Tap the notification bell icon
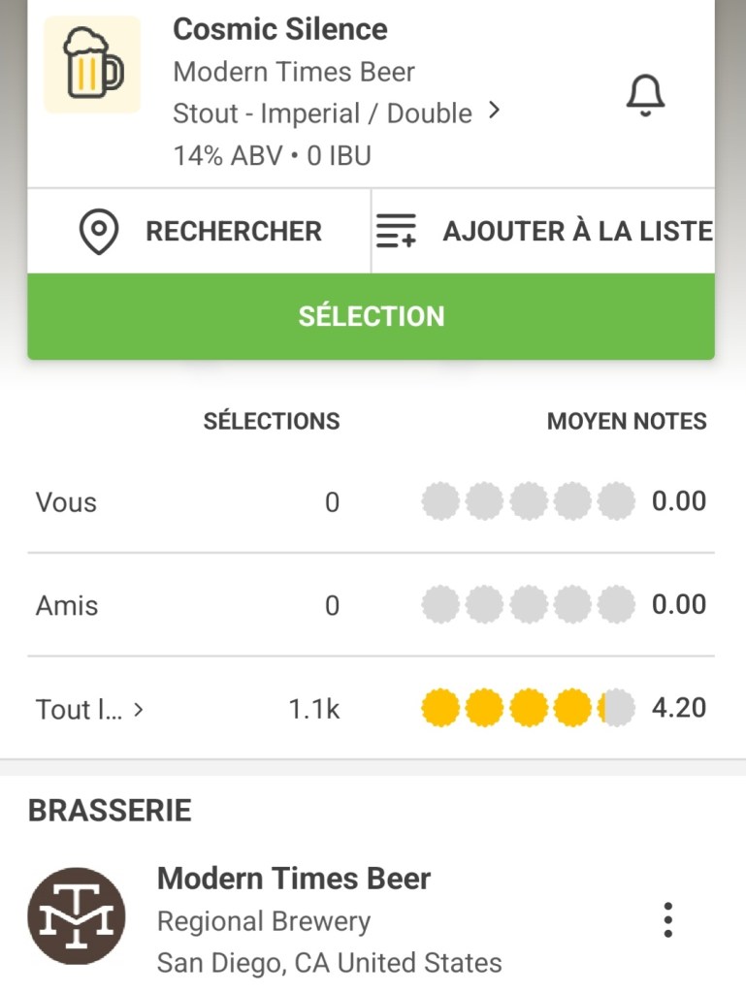 coord(645,95)
